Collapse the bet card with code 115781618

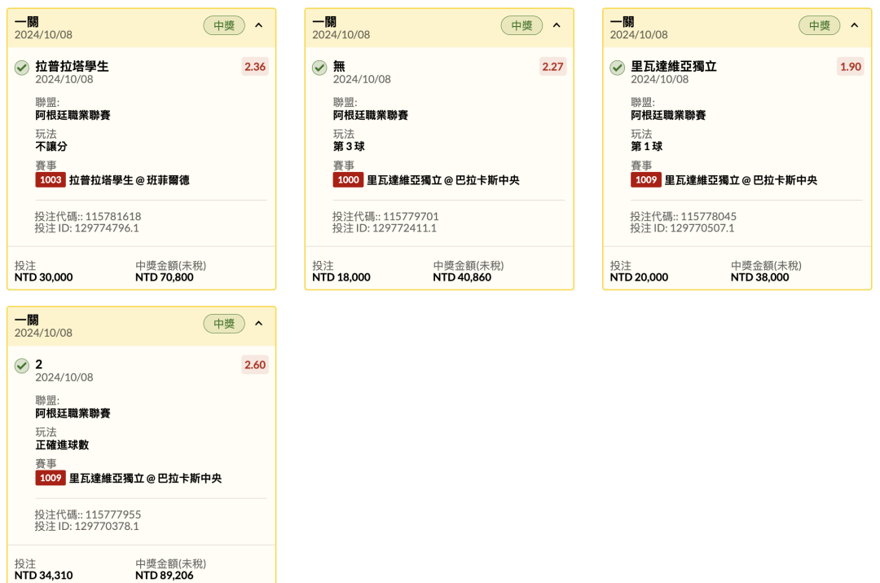coord(259,25)
